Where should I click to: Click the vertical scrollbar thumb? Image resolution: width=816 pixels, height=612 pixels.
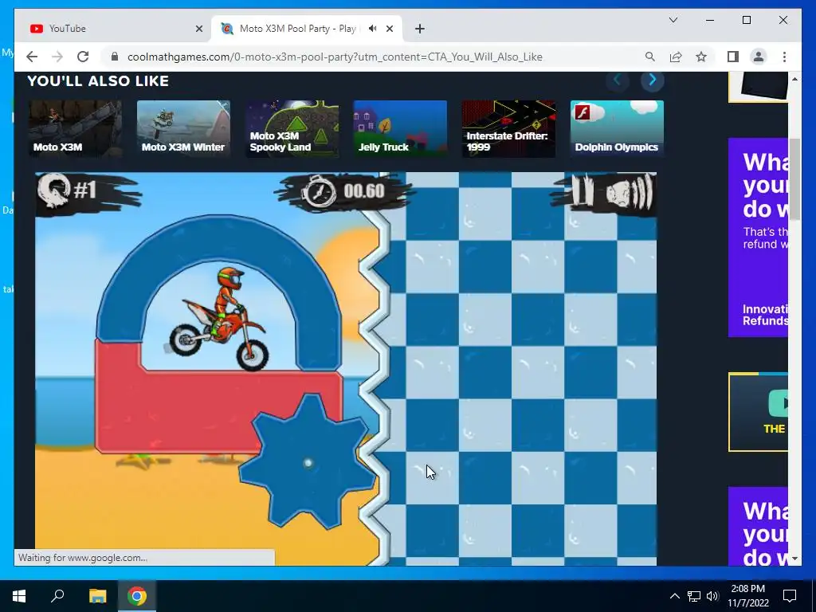click(x=794, y=178)
